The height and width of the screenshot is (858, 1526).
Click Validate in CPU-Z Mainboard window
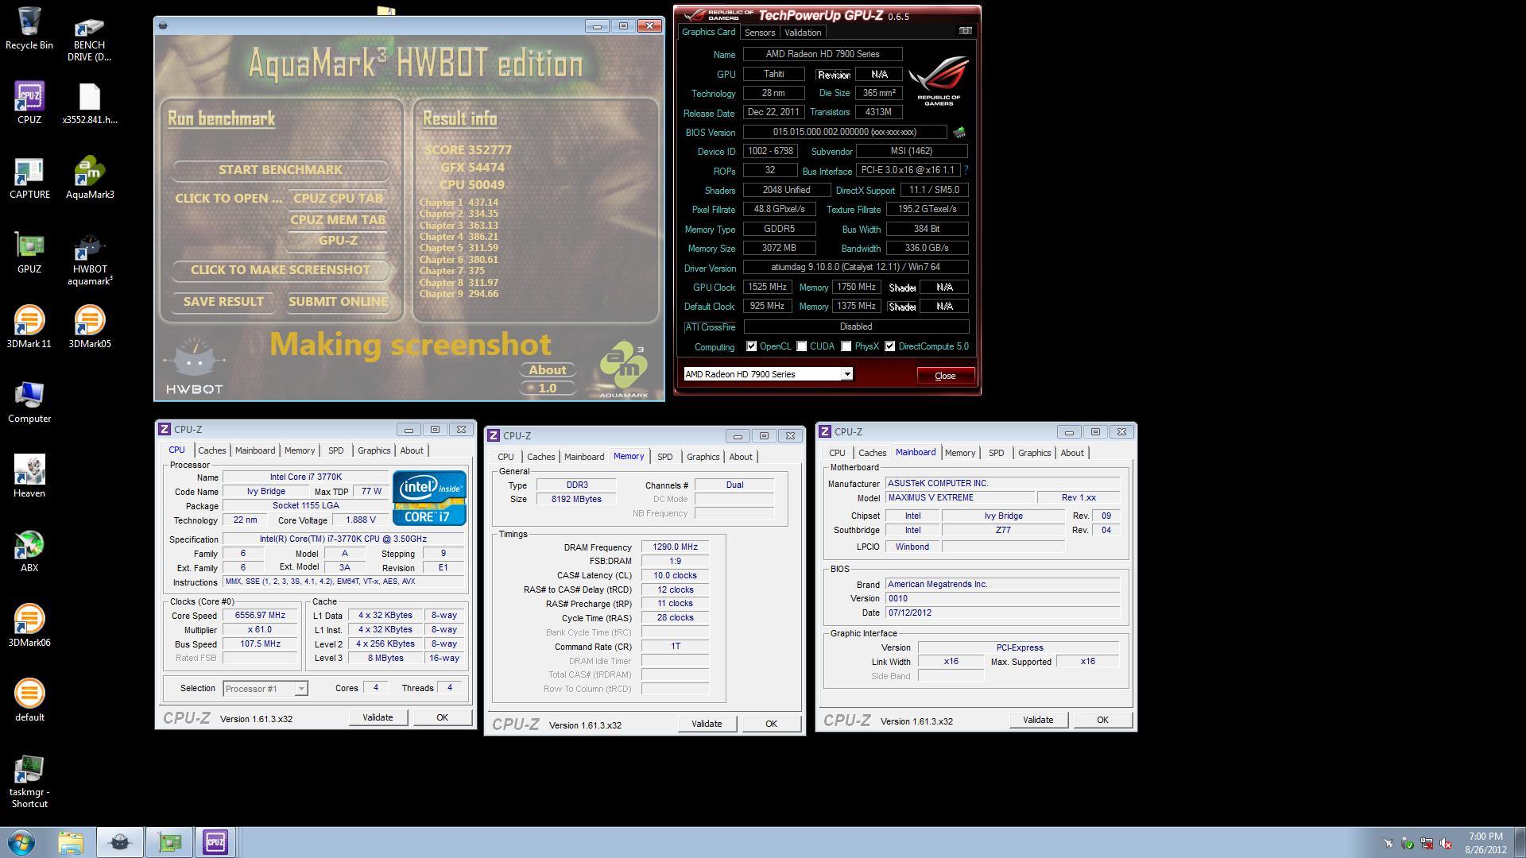pos(1038,720)
